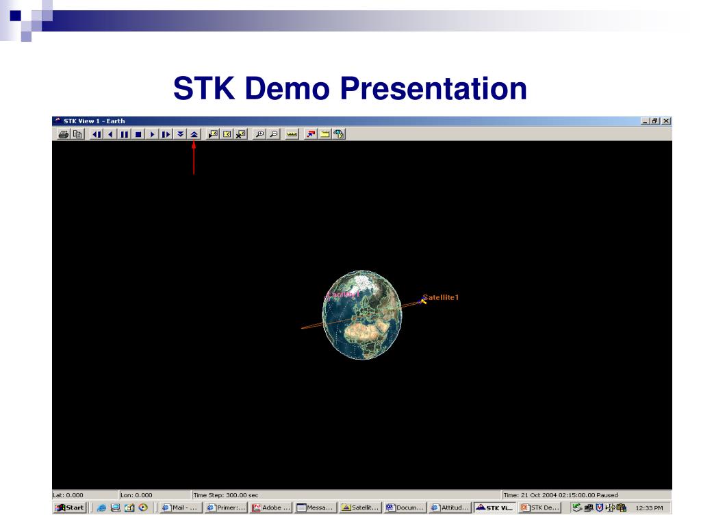Switch to Satellit... taskbar window
The height and width of the screenshot is (526, 701).
pyautogui.click(x=360, y=508)
